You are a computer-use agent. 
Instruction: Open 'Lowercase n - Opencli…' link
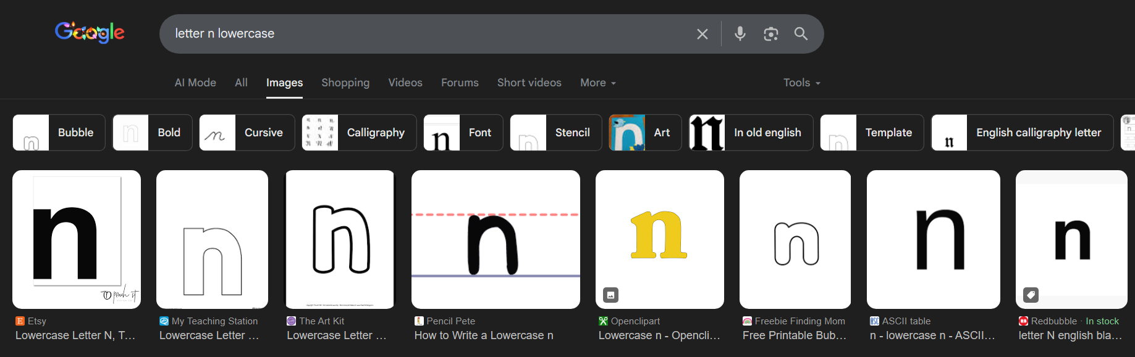[x=659, y=335]
